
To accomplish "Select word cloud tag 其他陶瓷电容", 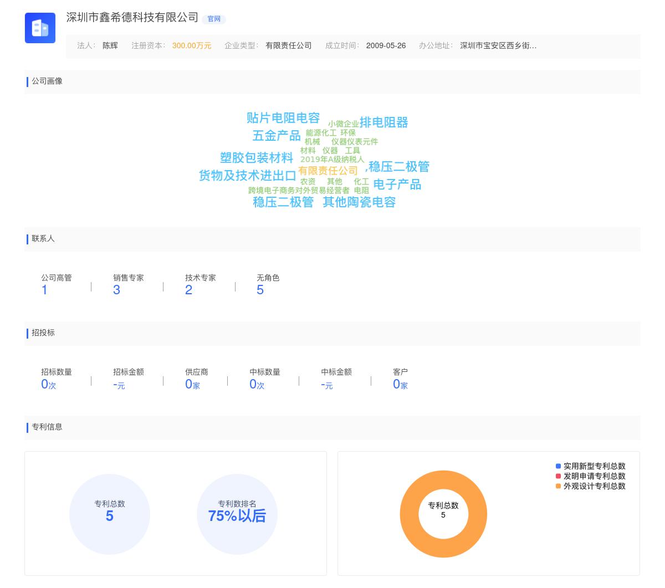I will 359,202.
